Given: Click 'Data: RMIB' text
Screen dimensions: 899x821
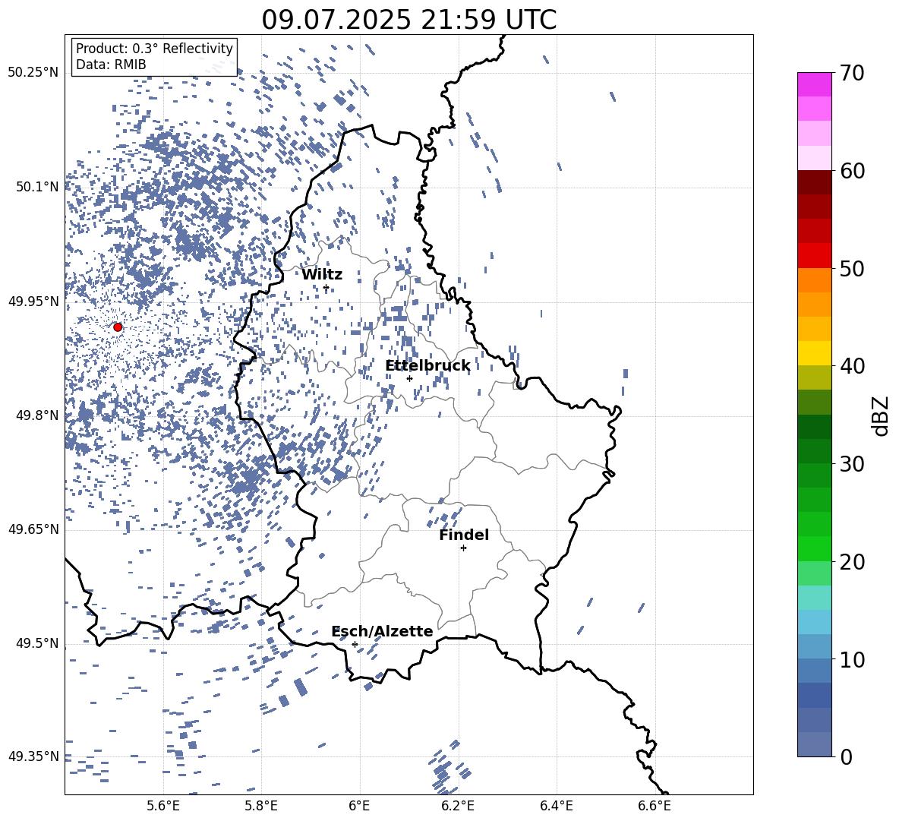Looking at the screenshot, I should [111, 65].
